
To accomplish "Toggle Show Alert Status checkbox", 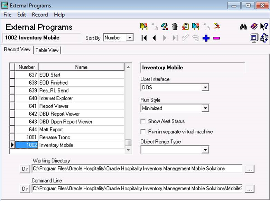I will pos(143,121).
